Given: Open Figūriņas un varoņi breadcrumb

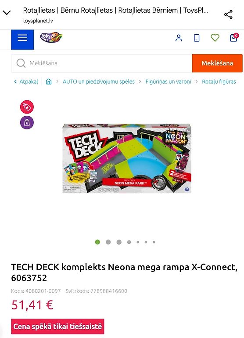Looking at the screenshot, I should 169,81.
